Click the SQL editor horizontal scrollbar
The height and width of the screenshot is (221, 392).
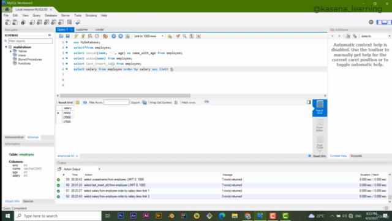point(125,96)
